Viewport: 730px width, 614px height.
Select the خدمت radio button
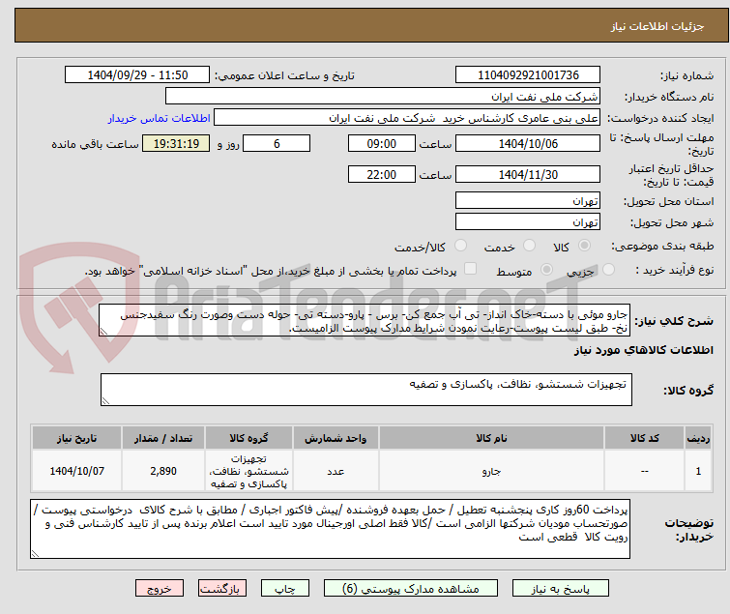click(x=529, y=246)
